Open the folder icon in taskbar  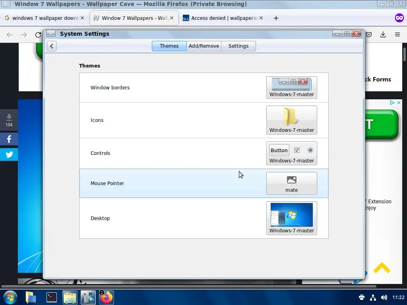31,297
